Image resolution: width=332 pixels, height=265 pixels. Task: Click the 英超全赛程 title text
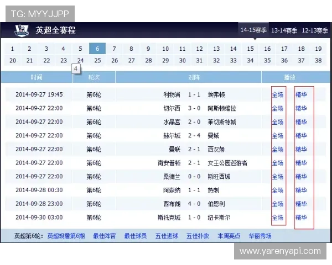pyautogui.click(x=55, y=30)
